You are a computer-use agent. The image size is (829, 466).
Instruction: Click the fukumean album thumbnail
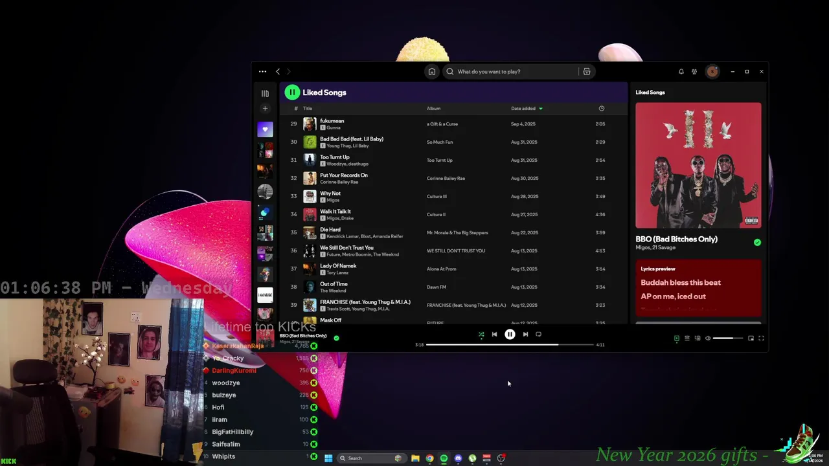310,124
